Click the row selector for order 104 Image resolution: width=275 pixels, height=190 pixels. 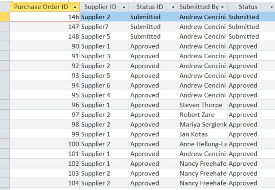tap(5, 183)
